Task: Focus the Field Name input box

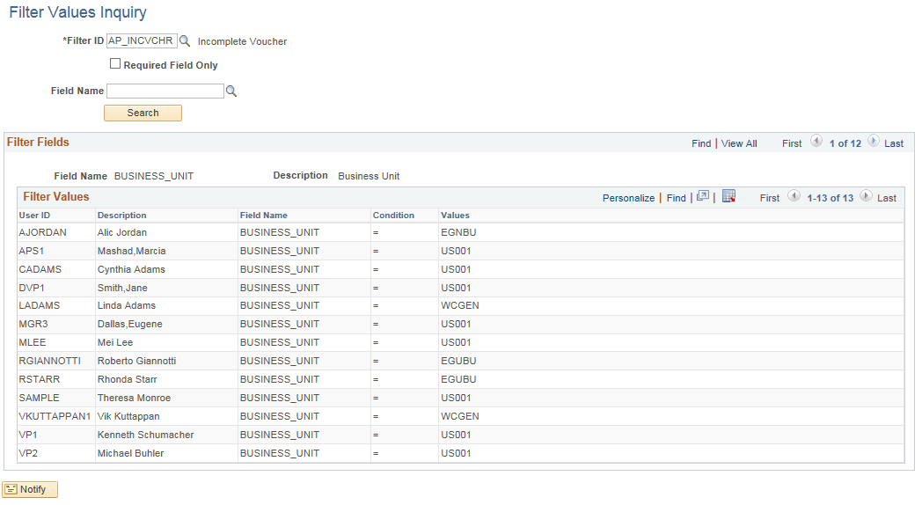Action: 165,91
